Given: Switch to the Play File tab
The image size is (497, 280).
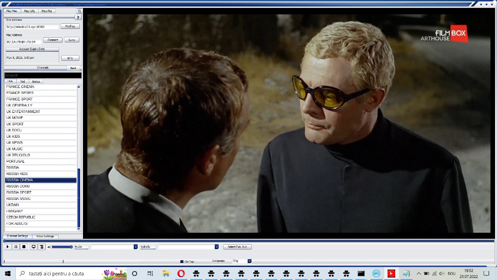Looking at the screenshot, I should tap(47, 11).
